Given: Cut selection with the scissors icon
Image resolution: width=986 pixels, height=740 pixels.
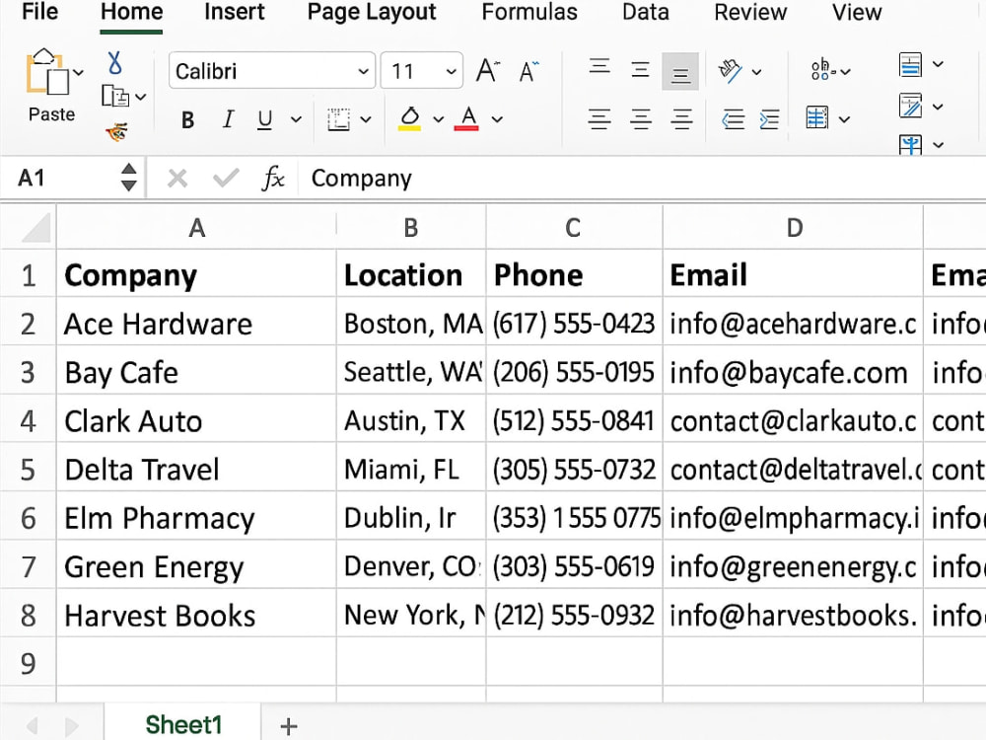Looking at the screenshot, I should pos(114,63).
